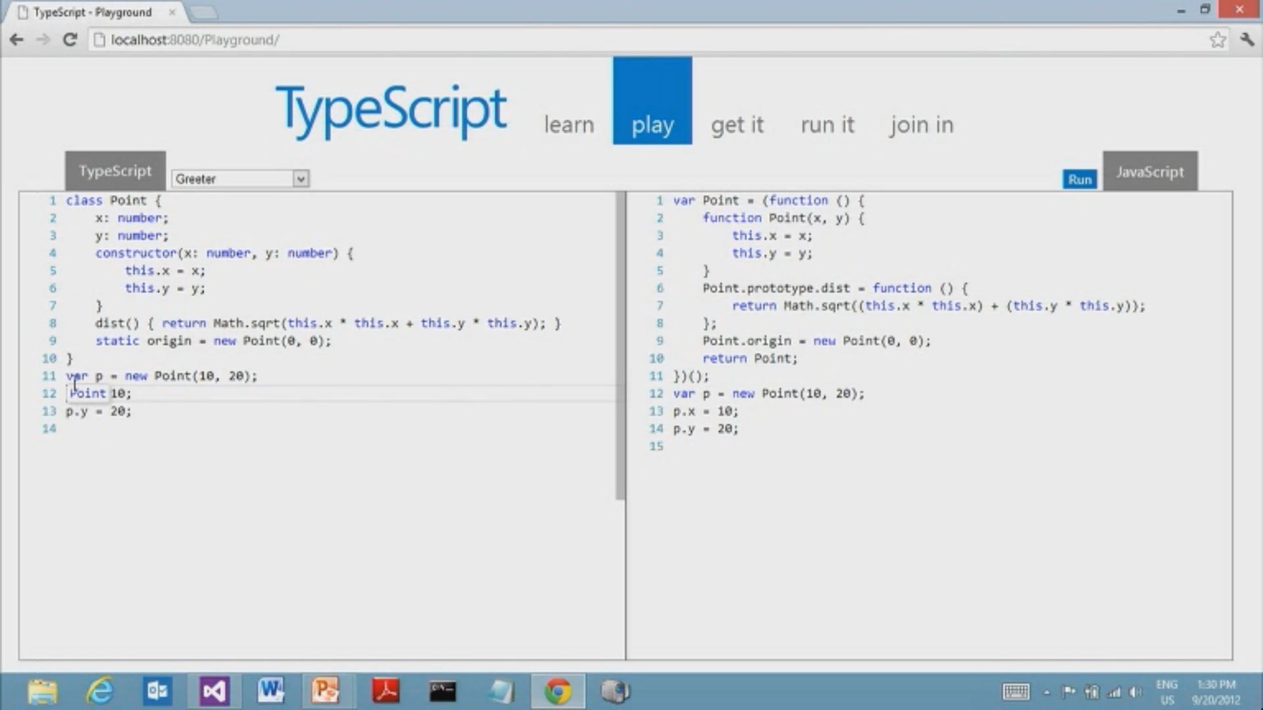Image resolution: width=1263 pixels, height=710 pixels.
Task: Click the constructor line in TypeScript editor
Action: tap(224, 253)
